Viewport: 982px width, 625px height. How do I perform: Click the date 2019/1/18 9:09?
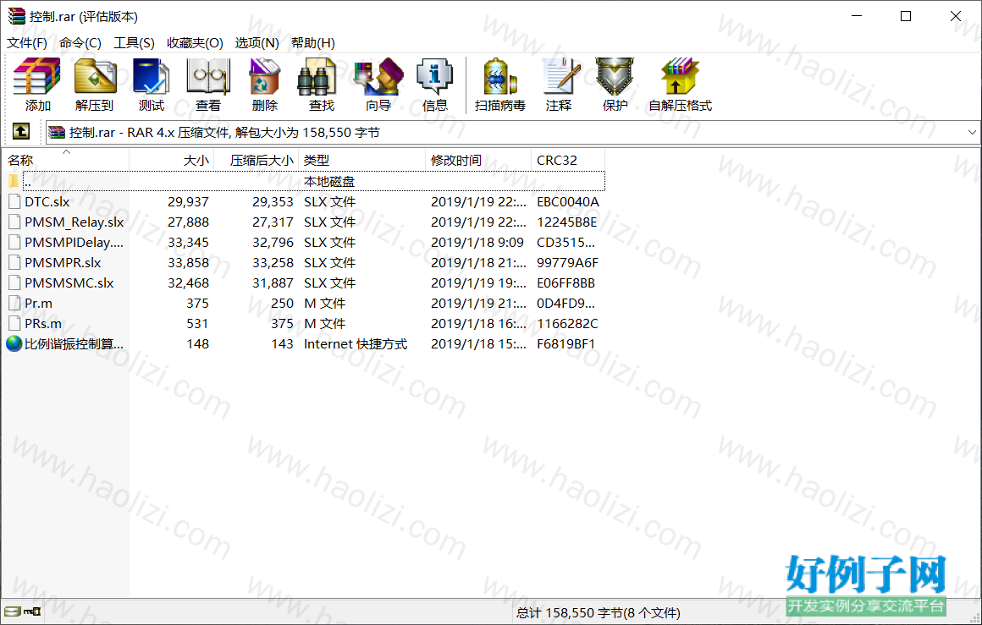click(477, 242)
